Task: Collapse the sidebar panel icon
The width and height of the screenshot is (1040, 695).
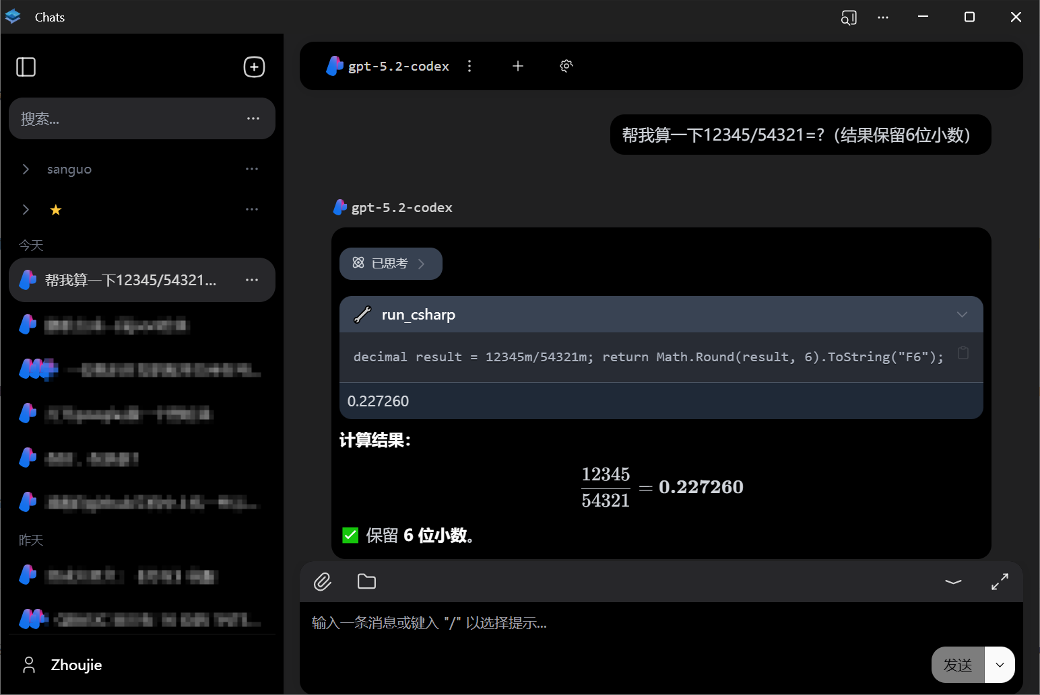Action: (26, 67)
